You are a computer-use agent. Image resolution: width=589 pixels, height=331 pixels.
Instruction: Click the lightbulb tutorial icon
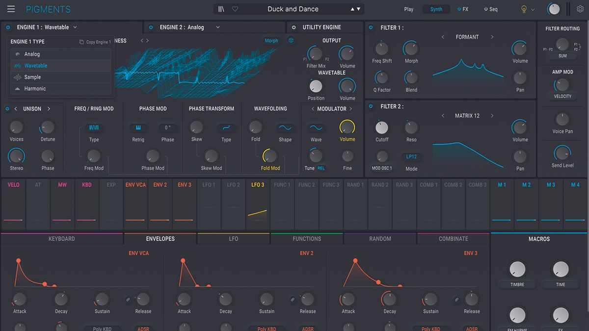click(524, 9)
